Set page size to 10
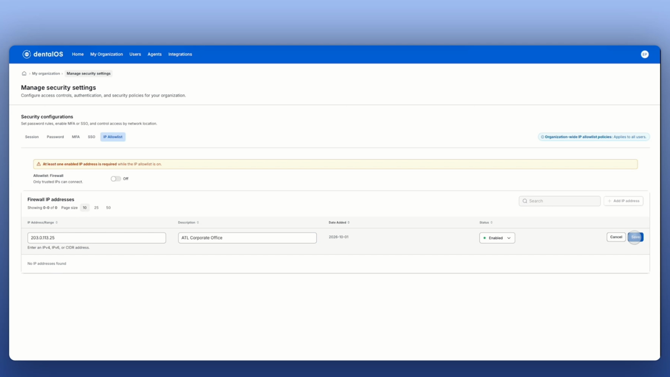Image resolution: width=670 pixels, height=377 pixels. [x=85, y=208]
